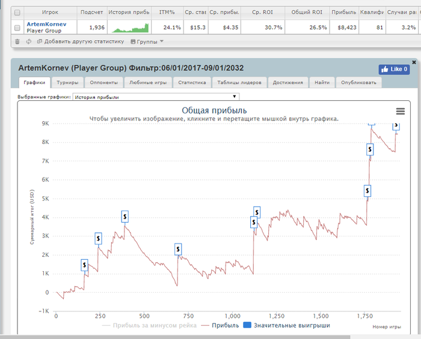The width and height of the screenshot is (421, 339).
Task: Tick the checkbox for ArtemKornev row
Action: point(17,28)
